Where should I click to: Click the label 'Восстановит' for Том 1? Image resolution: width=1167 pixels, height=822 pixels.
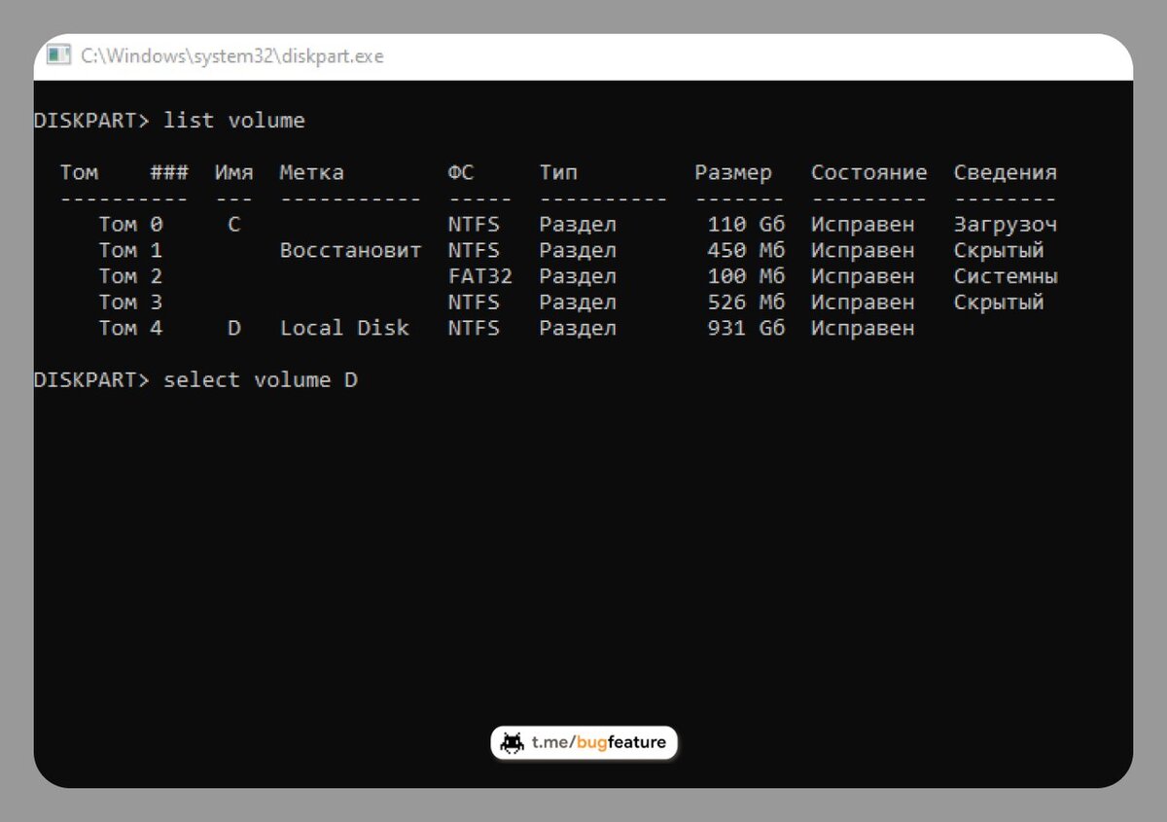click(x=351, y=250)
